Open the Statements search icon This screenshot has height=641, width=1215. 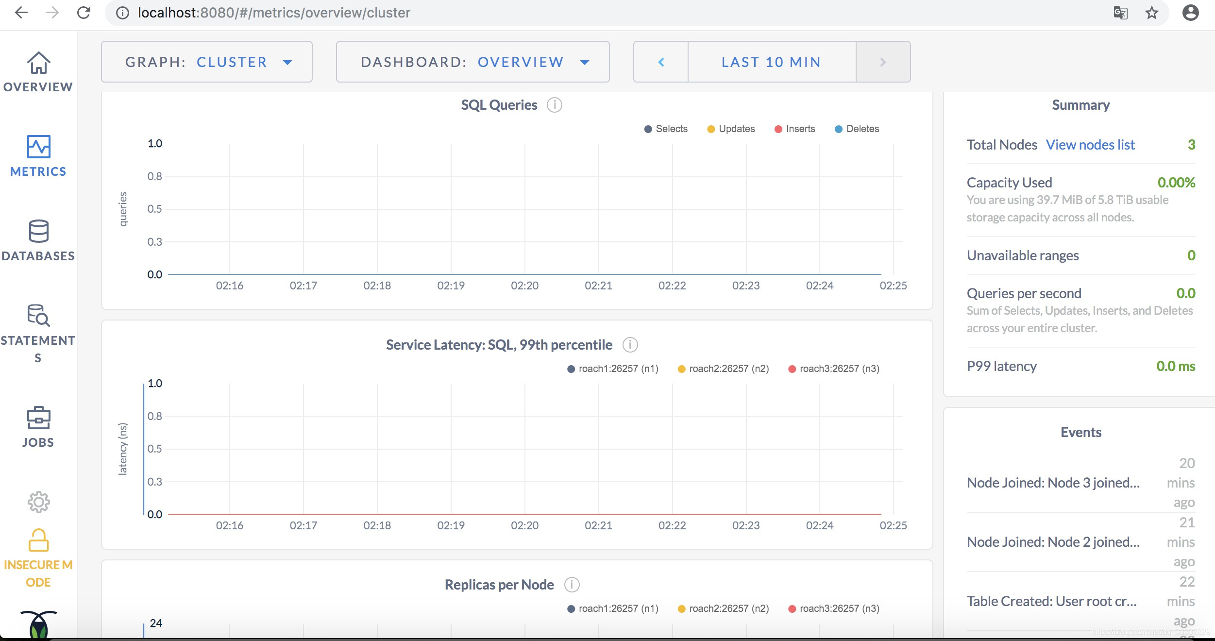click(38, 315)
